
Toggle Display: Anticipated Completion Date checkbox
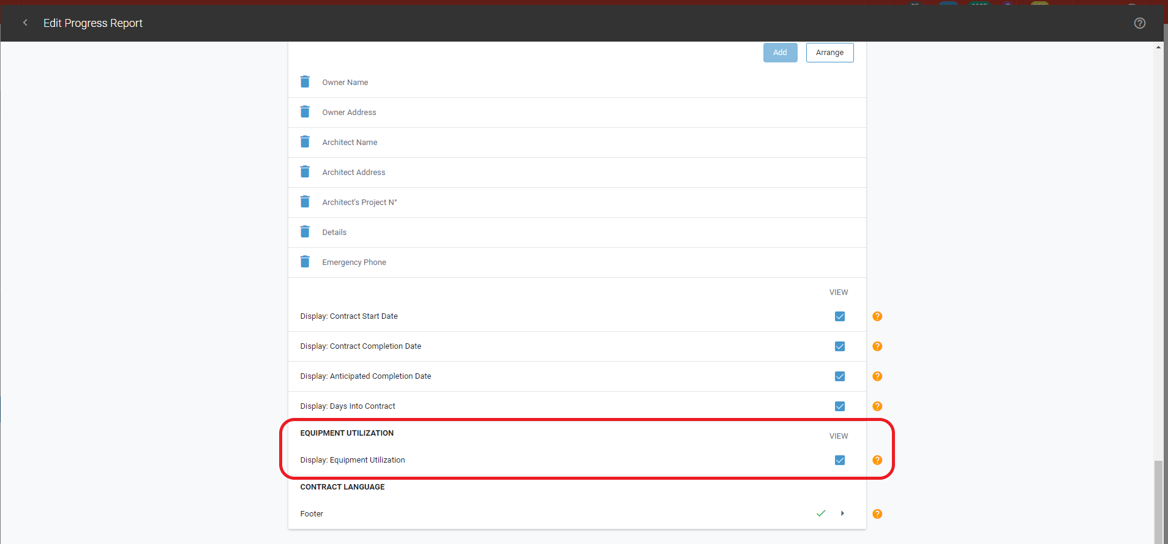tap(840, 376)
